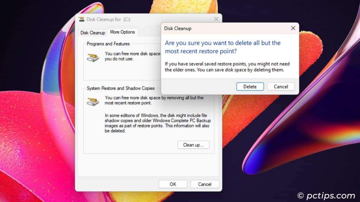Click the blue 'Are you sure' heading

(x=223, y=47)
